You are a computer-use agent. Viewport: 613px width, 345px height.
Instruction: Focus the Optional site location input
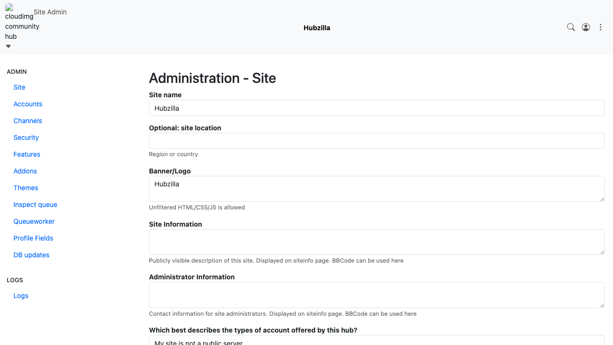(x=377, y=141)
